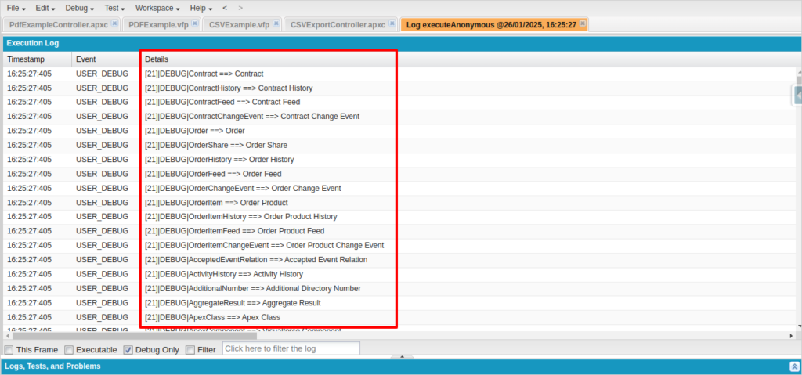Viewport: 802px width, 375px height.
Task: Select the 'ActivityHistory ==> Activity History' row
Action: point(399,274)
